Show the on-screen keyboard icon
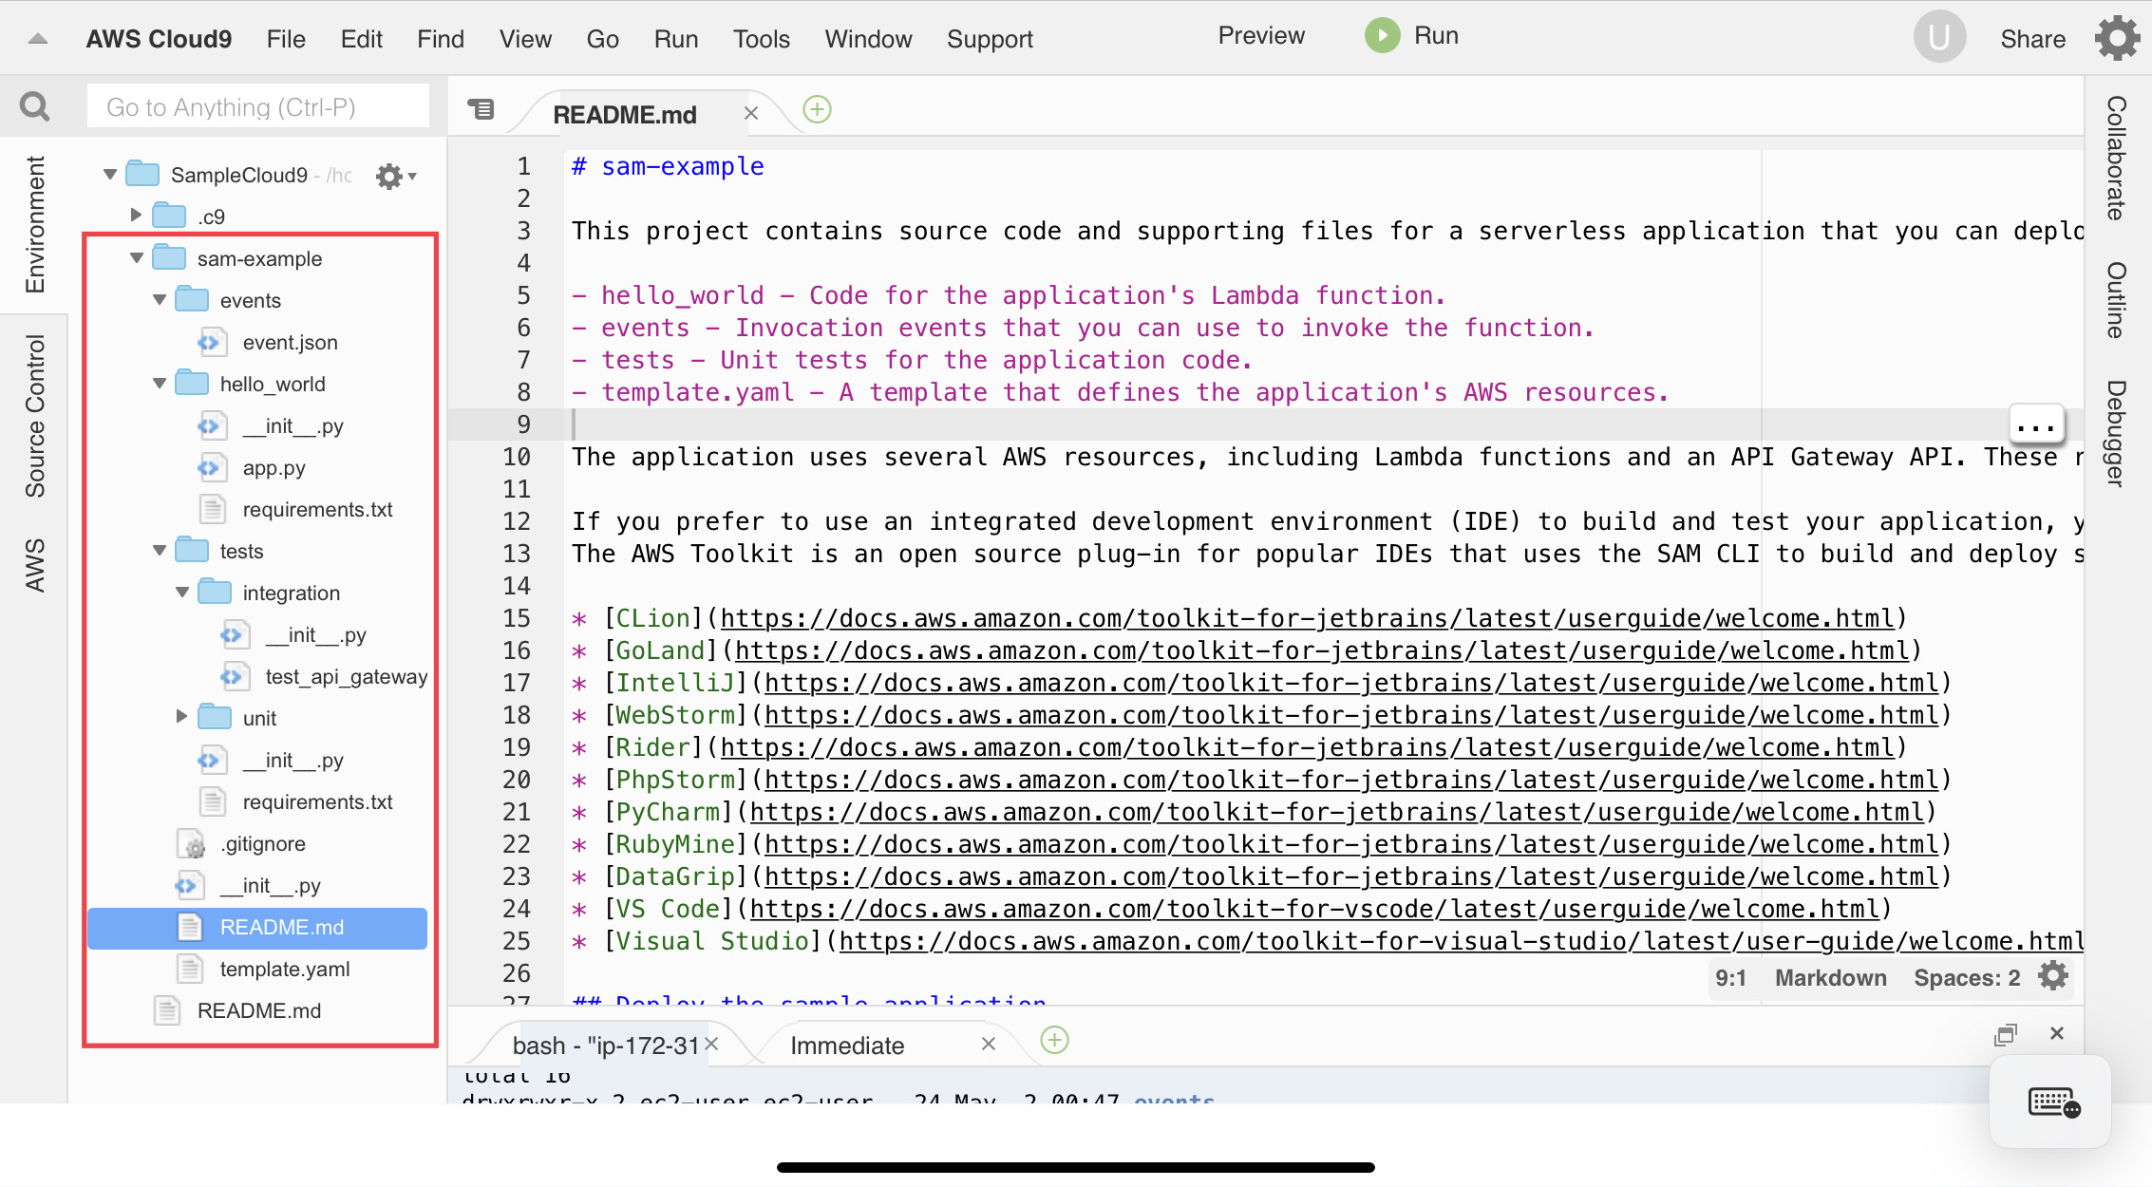Image resolution: width=2152 pixels, height=1187 pixels. (2049, 1102)
